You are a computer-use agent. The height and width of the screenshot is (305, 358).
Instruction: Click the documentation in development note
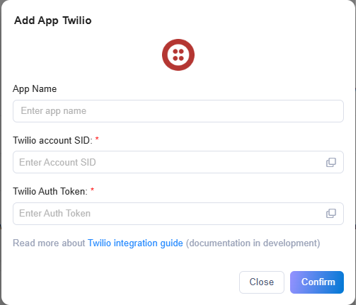(253, 243)
